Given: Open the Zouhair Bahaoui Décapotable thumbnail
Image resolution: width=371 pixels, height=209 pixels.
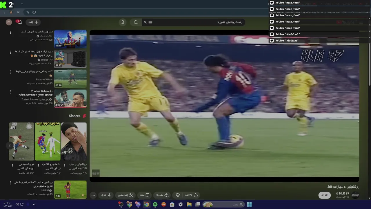Looking at the screenshot, I should 70,98.
